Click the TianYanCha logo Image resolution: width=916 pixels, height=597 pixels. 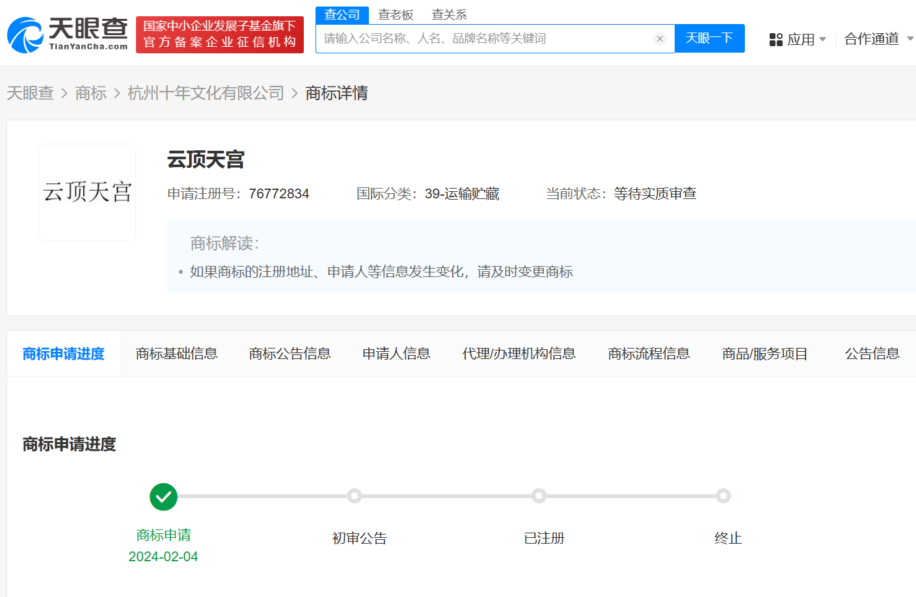[x=68, y=34]
